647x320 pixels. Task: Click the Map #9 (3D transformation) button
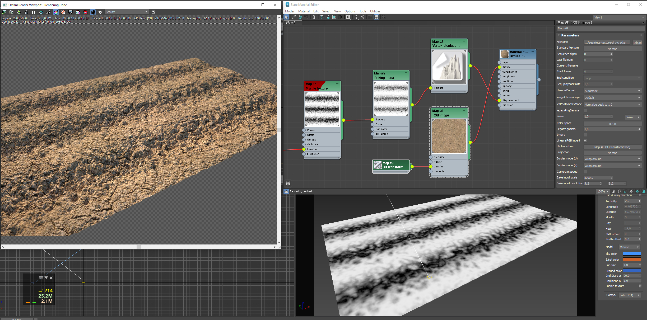tap(612, 147)
